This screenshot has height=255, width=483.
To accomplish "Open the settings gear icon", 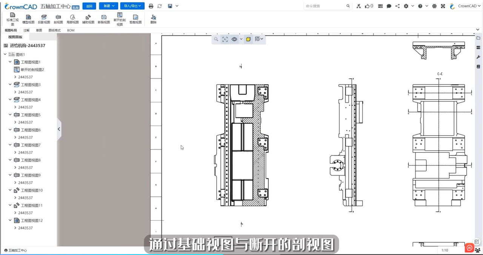I will pyautogui.click(x=406, y=6).
